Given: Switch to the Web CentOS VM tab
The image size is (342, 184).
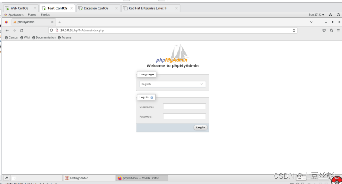Looking at the screenshot, I should pos(19,8).
